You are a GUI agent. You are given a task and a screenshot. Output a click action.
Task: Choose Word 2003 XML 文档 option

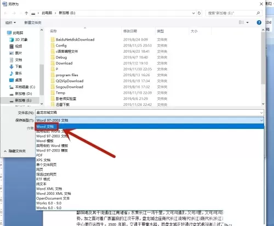point(54,193)
